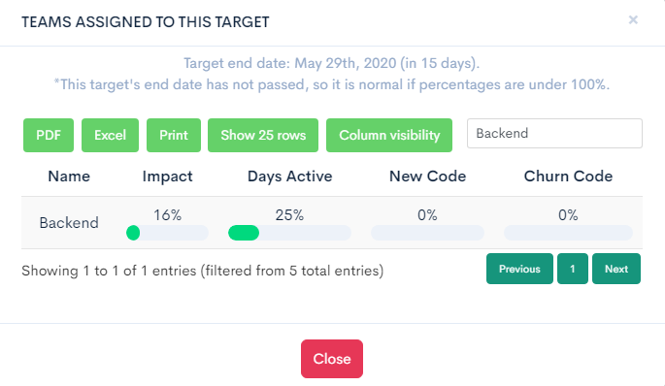Sort the table by Name column
The width and height of the screenshot is (665, 386).
69,177
